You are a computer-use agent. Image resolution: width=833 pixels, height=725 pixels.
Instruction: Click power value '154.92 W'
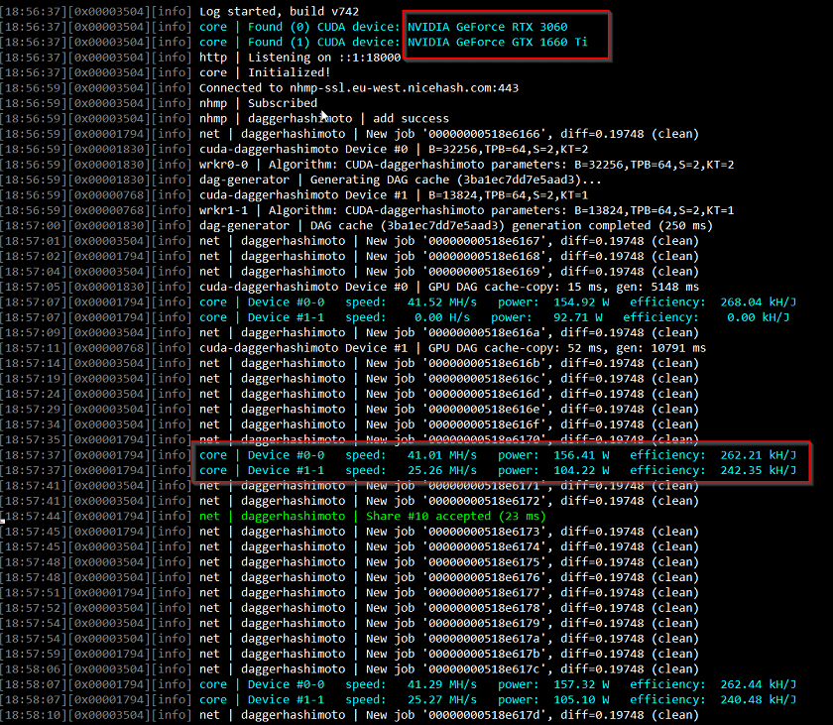click(x=581, y=302)
